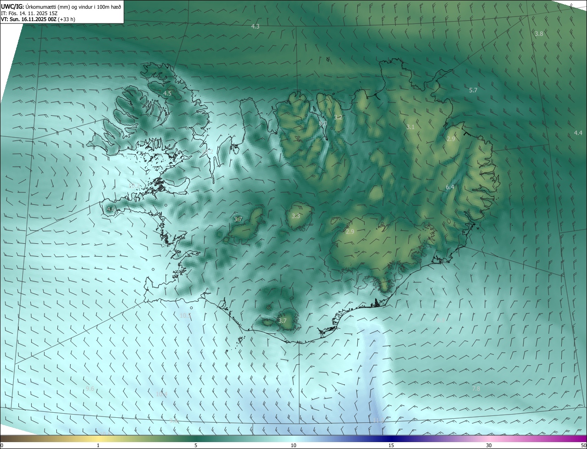Click the 15 tick on the color scale

[x=391, y=446]
